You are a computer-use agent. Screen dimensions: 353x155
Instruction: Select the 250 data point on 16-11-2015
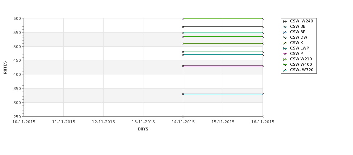(x=262, y=116)
